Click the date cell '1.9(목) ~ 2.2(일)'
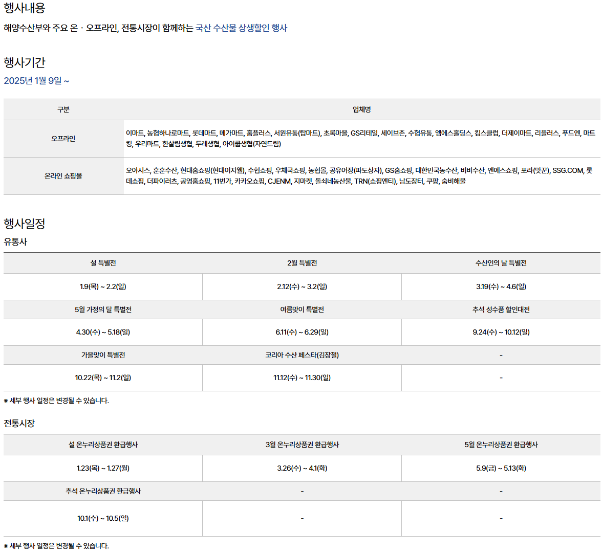602x553 pixels. click(103, 286)
